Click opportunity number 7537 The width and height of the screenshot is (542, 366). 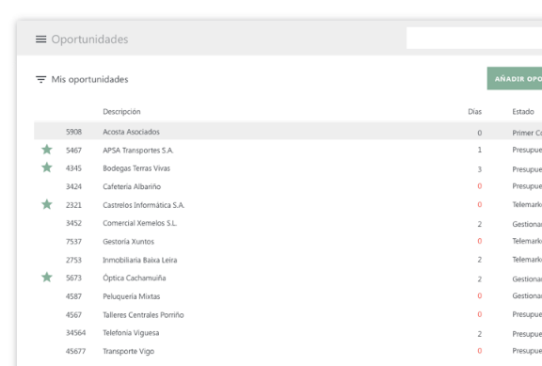click(73, 242)
